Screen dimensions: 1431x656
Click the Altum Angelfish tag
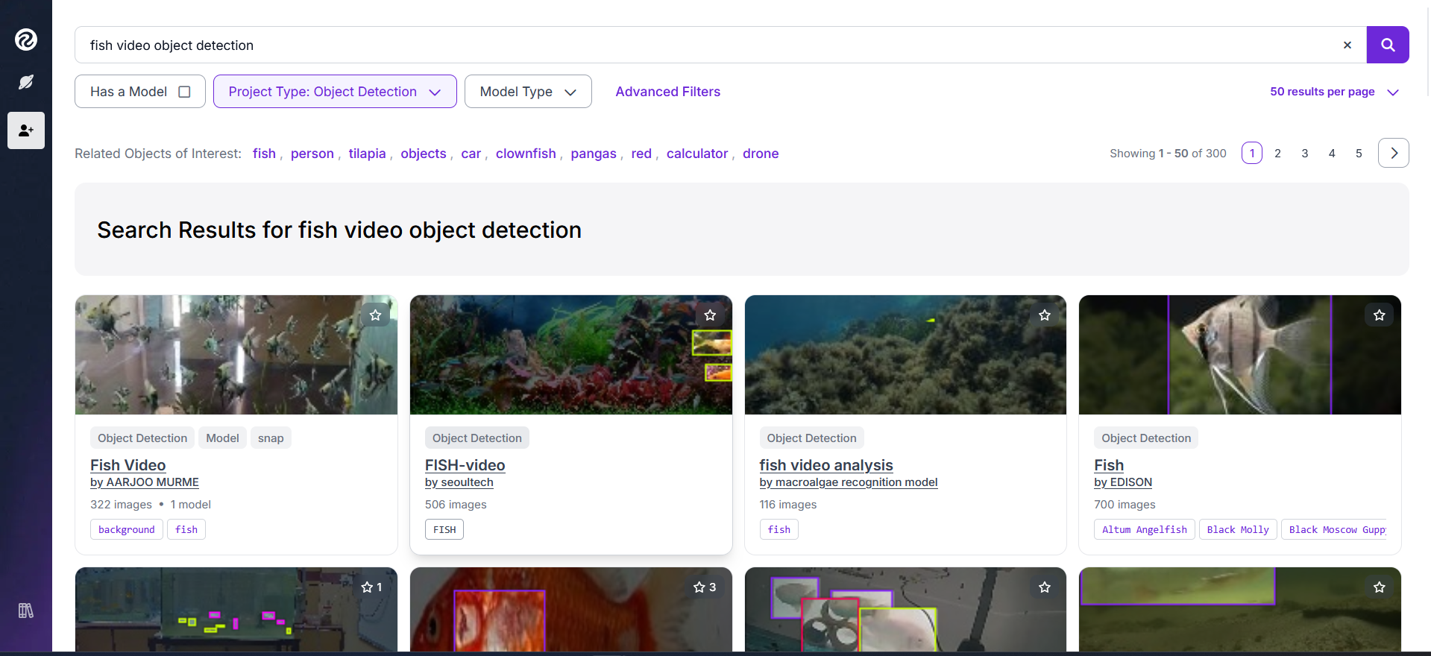(x=1145, y=529)
